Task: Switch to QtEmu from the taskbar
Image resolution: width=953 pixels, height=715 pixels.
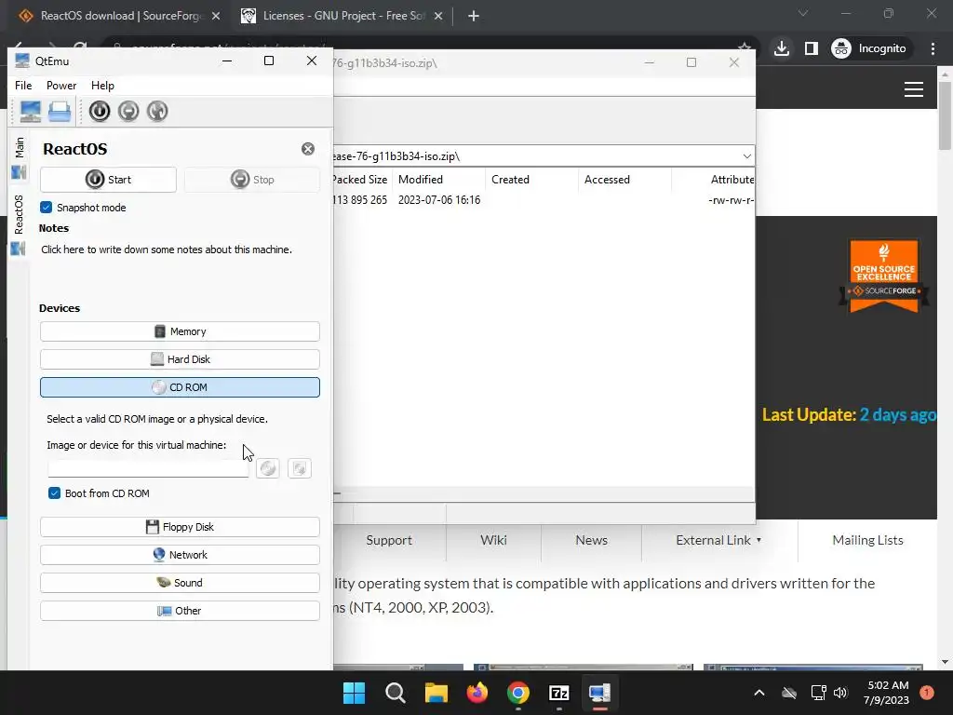Action: coord(599,693)
